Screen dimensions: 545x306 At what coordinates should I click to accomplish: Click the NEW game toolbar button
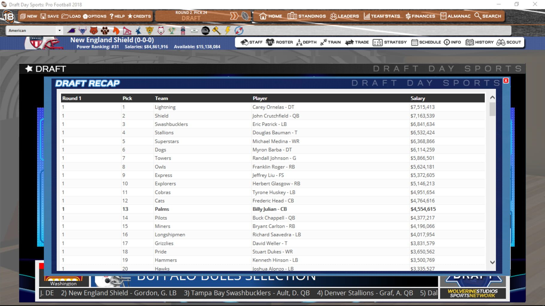28,16
